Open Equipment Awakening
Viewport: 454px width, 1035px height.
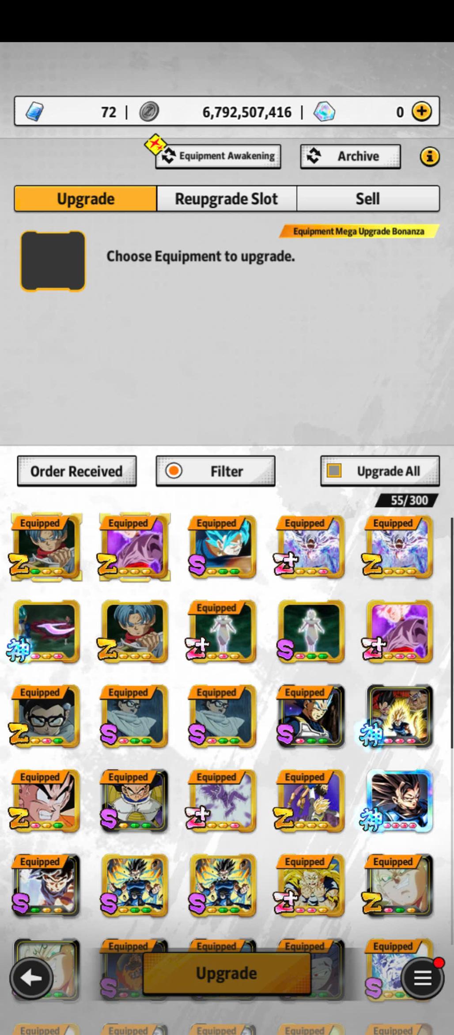pyautogui.click(x=218, y=156)
